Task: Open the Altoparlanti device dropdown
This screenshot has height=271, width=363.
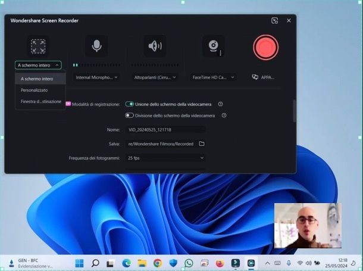Action: coord(155,77)
